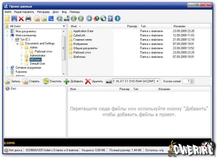This screenshot has height=158, width=217.
Task: Expand the Administrator folder node
Action: click(22, 56)
